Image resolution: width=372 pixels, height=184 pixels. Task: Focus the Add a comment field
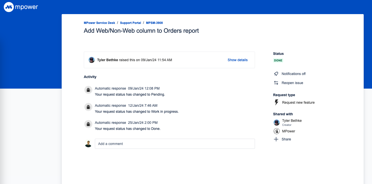(x=175, y=144)
